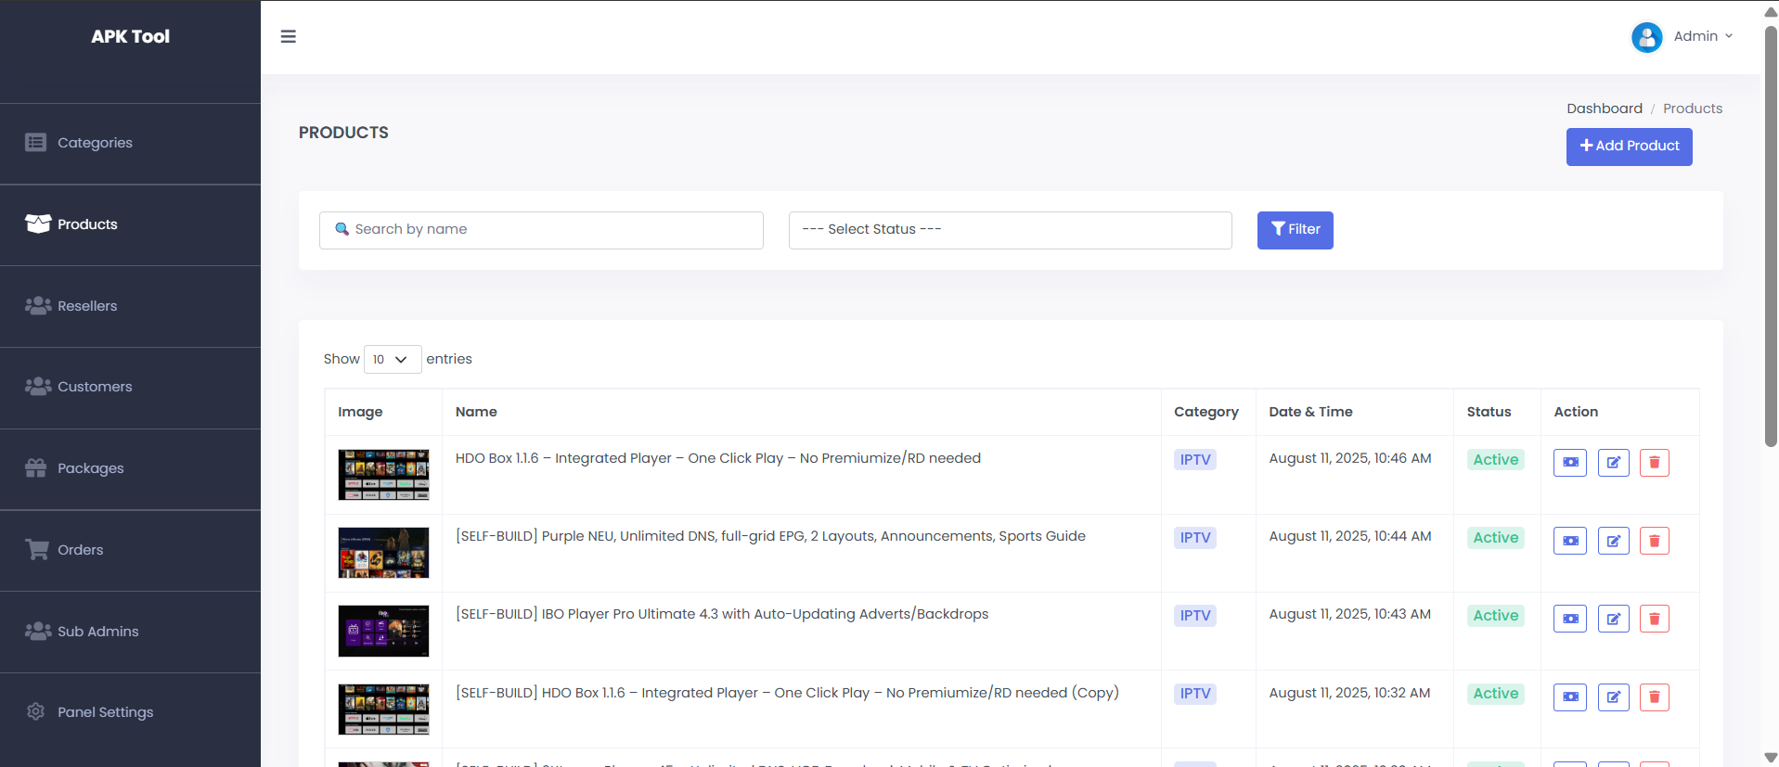The width and height of the screenshot is (1779, 767).
Task: Click the APK Tool logo title
Action: [x=130, y=36]
